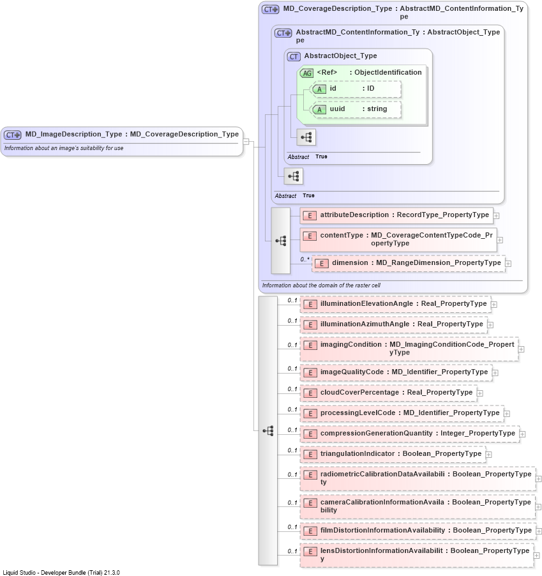Click the CT icon of AbstractMD_ContentInformation_Type

[x=283, y=33]
